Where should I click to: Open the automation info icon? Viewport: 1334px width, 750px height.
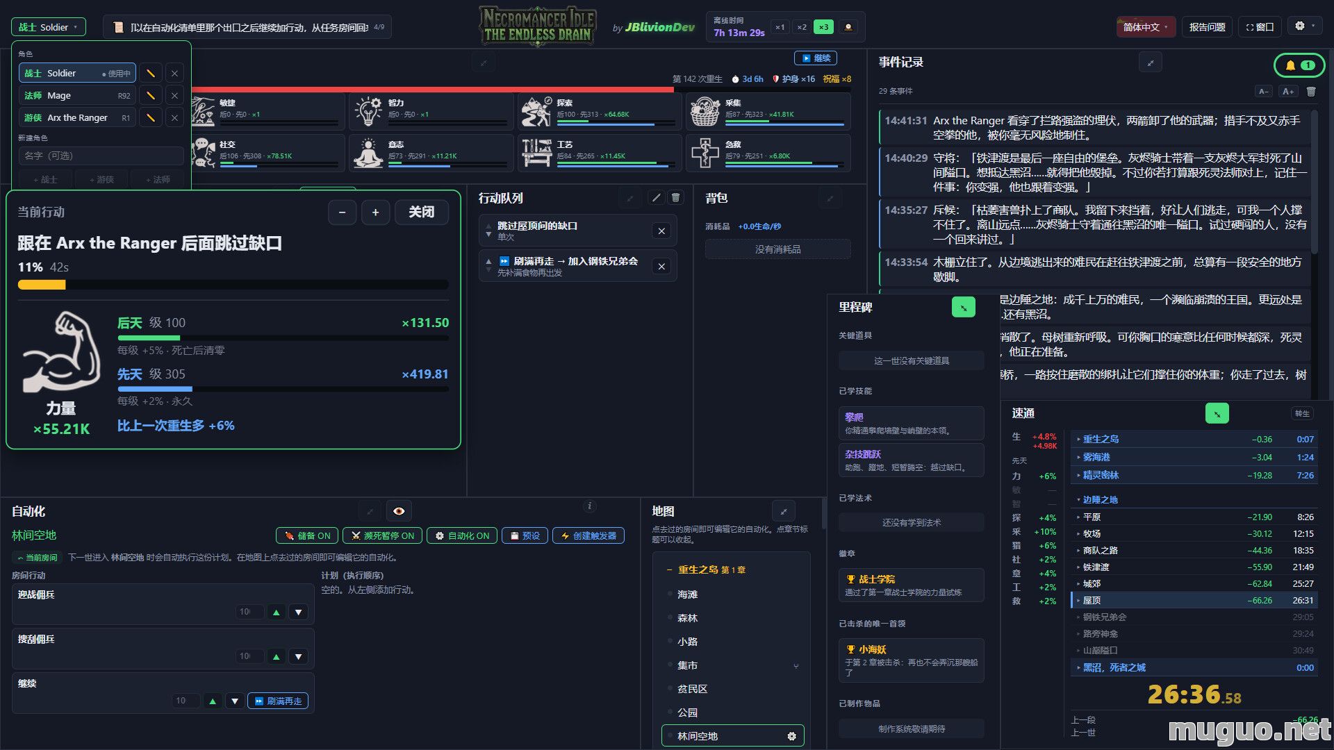point(589,506)
